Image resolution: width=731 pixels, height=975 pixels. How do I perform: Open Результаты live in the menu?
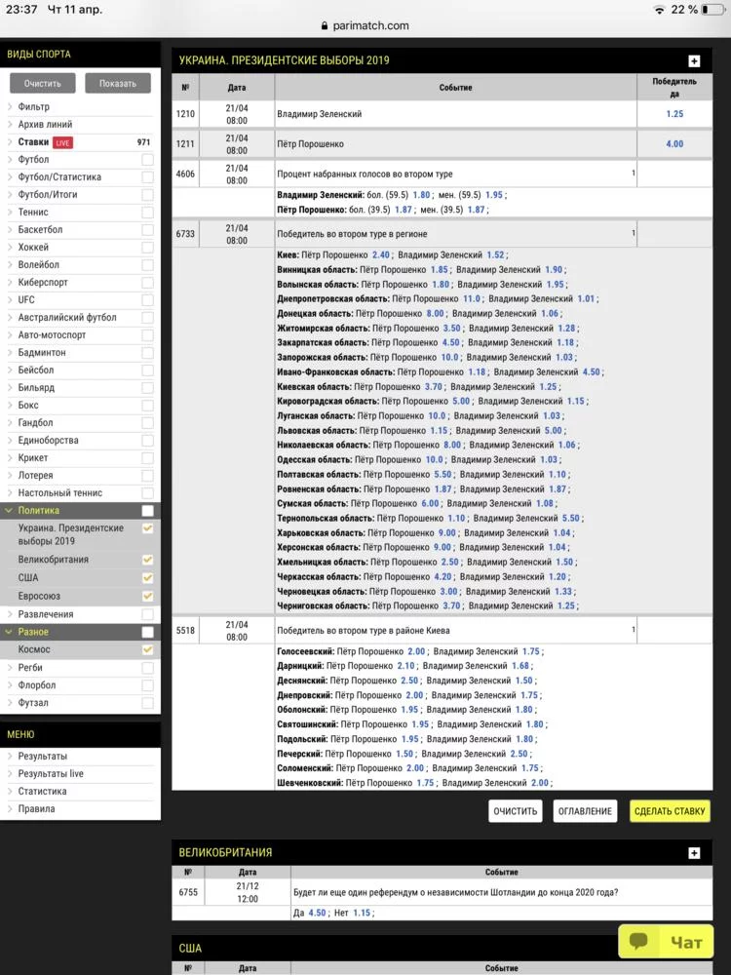tap(51, 773)
